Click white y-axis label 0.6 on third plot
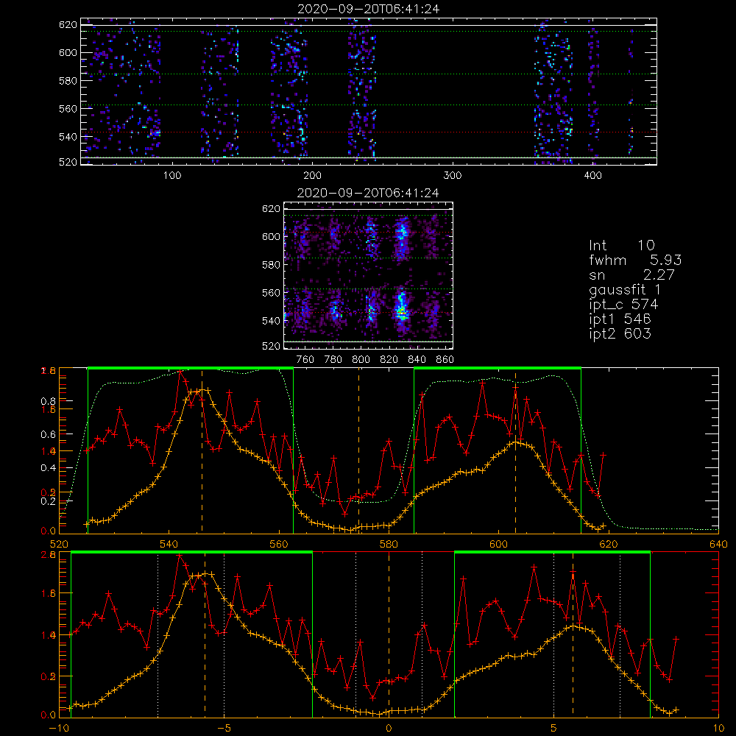The image size is (736, 736). [x=49, y=435]
